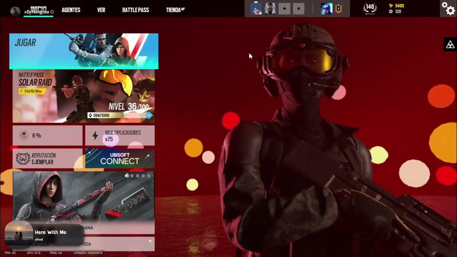The height and width of the screenshot is (257, 457).
Task: Invite a player using the first plus slot
Action: 285,8
